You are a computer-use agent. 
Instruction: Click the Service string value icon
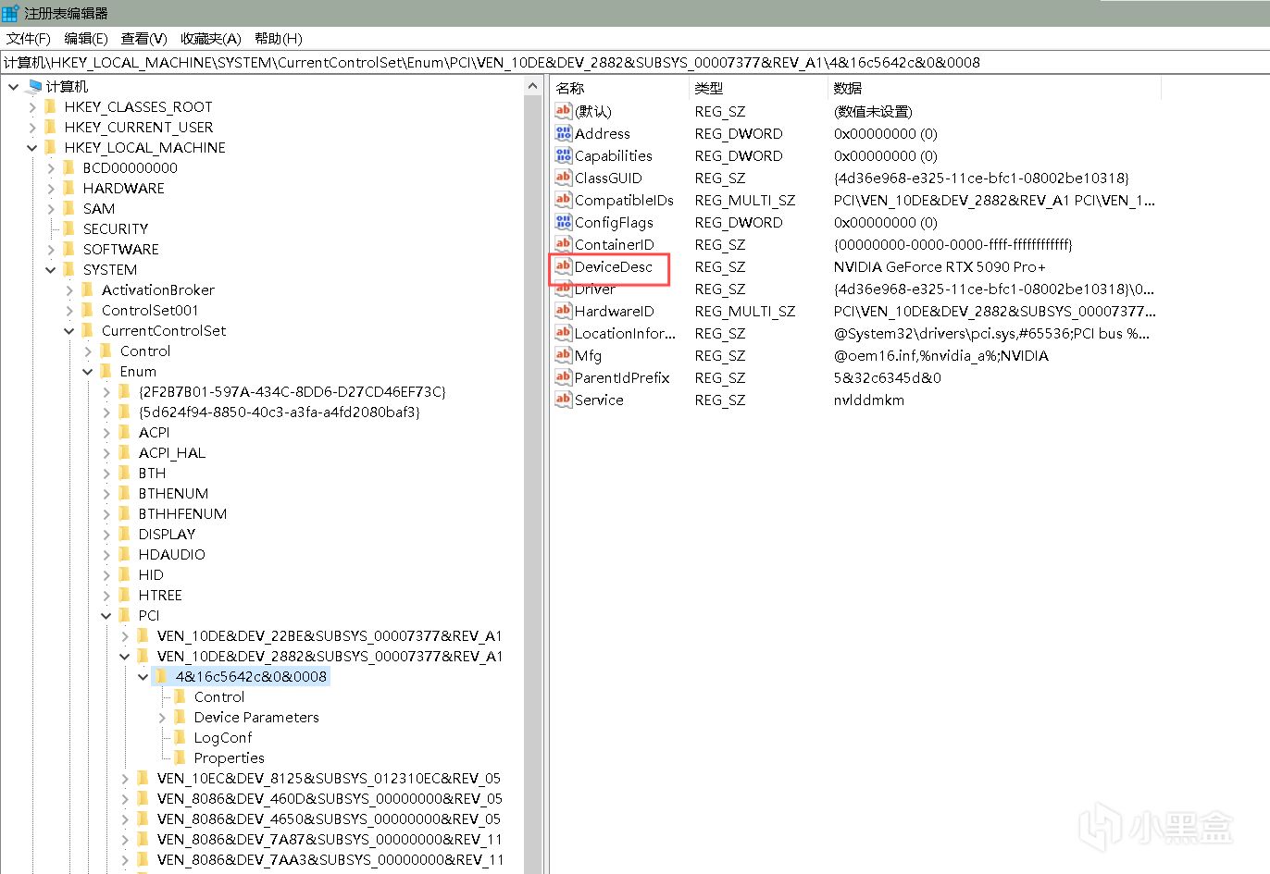pos(563,400)
